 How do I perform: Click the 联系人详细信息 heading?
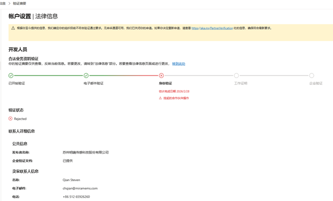pos(21,131)
